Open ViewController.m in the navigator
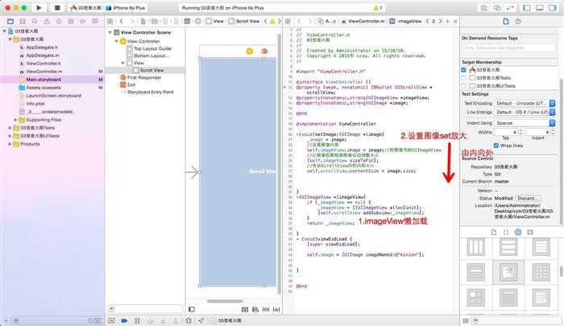The width and height of the screenshot is (564, 326). [43, 71]
